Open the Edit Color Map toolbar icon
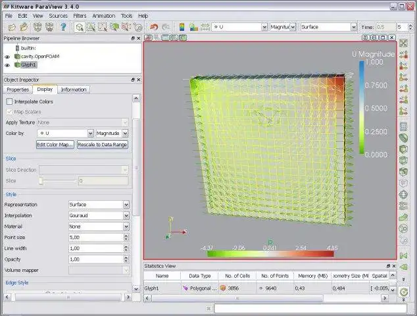This screenshot has width=417, height=316. click(x=193, y=27)
